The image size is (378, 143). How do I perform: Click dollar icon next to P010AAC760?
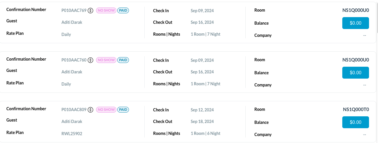pyautogui.click(x=91, y=60)
